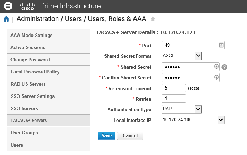
Task: Open Users page in sidebar
Action: tap(48, 145)
